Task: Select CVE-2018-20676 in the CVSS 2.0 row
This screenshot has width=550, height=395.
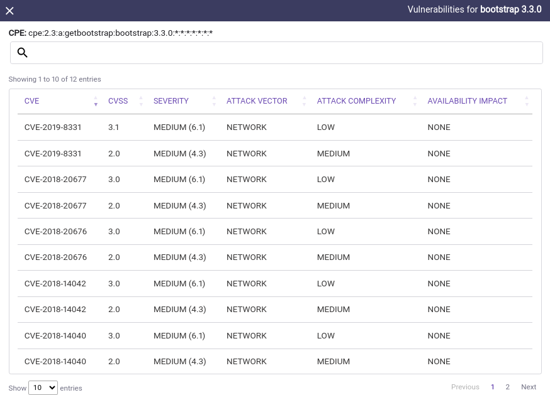Action: (55, 257)
